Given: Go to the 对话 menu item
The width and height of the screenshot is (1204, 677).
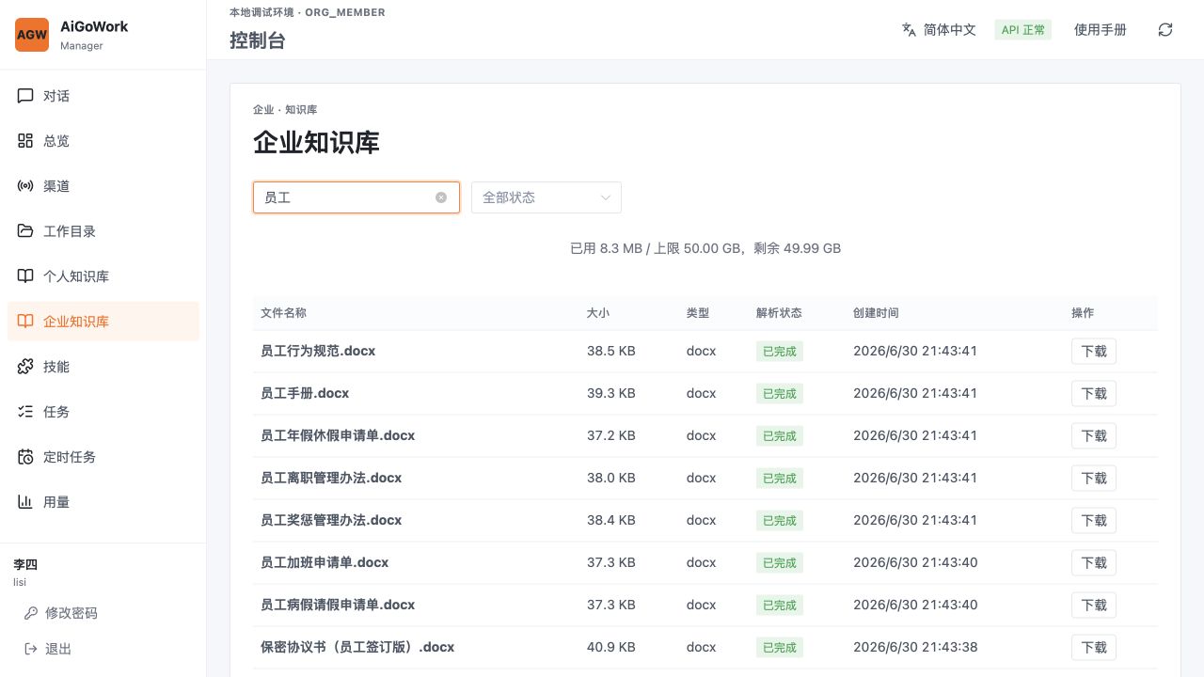Looking at the screenshot, I should 103,96.
